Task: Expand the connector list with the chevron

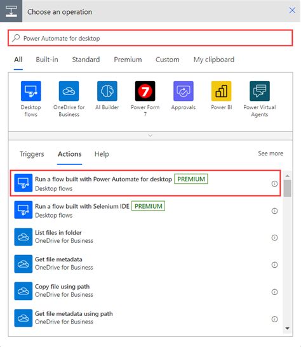Action: (150, 135)
